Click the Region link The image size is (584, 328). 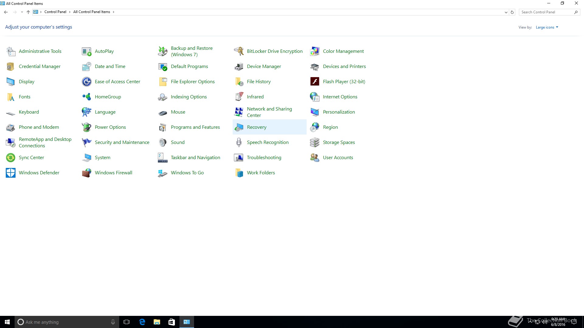[330, 127]
